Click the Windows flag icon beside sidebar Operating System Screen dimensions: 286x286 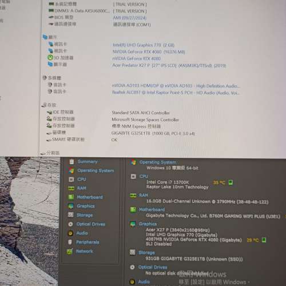71,170
